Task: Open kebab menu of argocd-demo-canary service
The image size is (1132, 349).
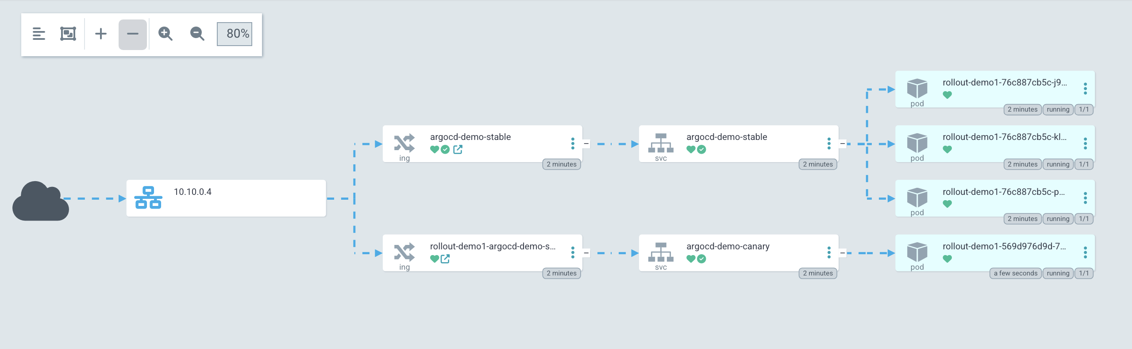Action: (x=829, y=252)
